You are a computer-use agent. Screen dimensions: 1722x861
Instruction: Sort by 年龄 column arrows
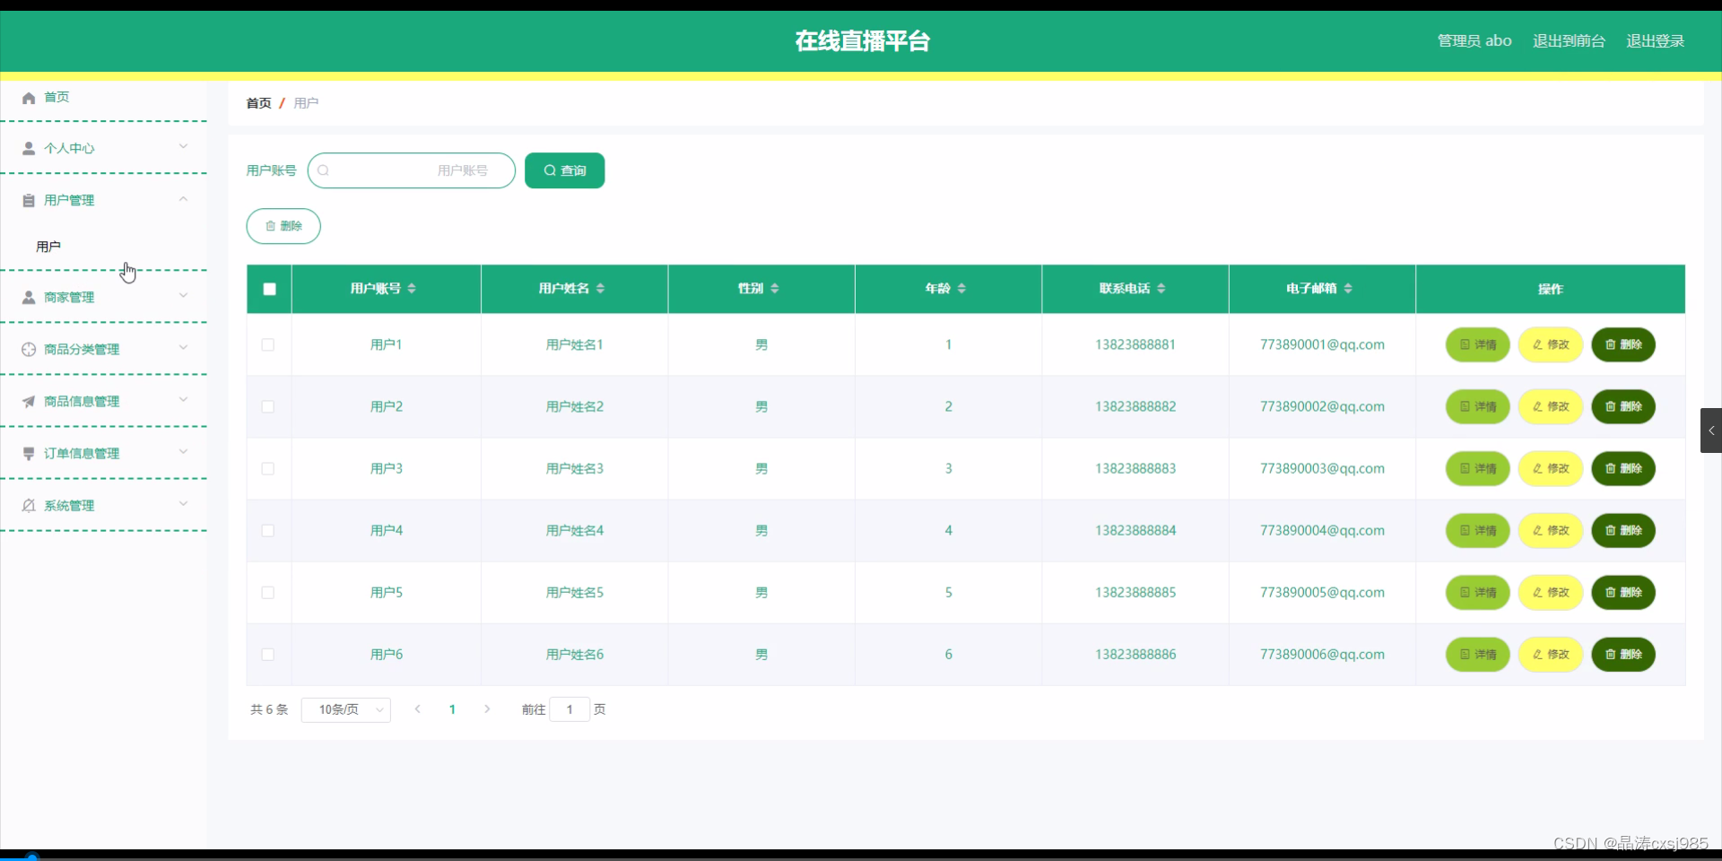(x=961, y=288)
